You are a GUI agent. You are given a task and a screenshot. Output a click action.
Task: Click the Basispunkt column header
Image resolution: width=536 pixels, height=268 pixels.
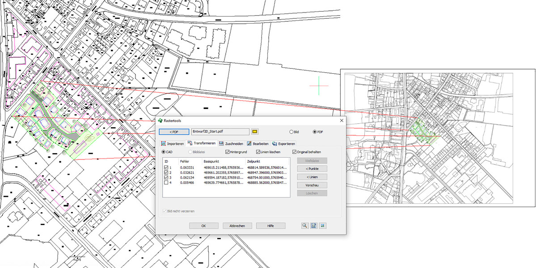click(211, 161)
